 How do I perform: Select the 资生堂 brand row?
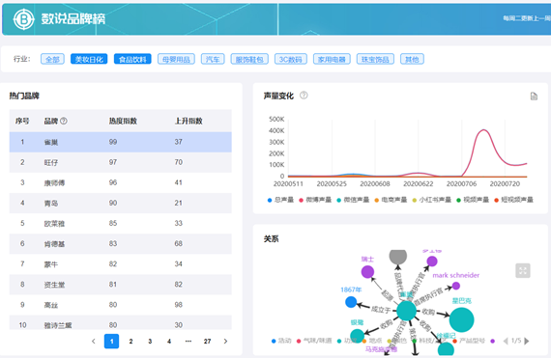pos(121,285)
